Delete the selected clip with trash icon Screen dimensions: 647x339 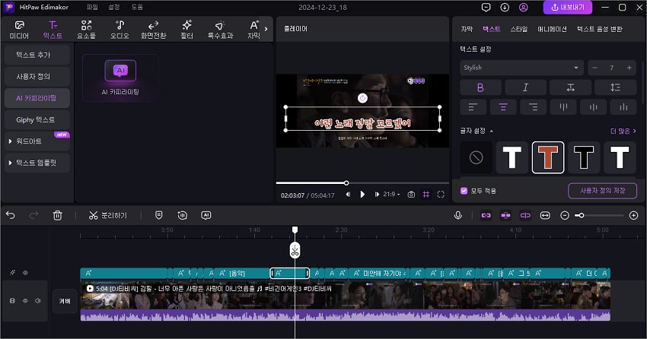tap(57, 215)
